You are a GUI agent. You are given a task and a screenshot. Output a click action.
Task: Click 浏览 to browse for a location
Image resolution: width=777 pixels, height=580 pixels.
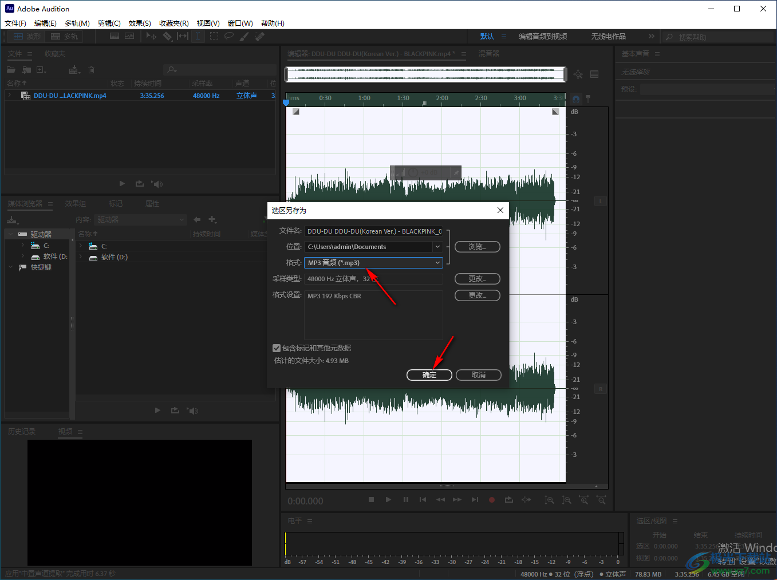[x=478, y=247]
